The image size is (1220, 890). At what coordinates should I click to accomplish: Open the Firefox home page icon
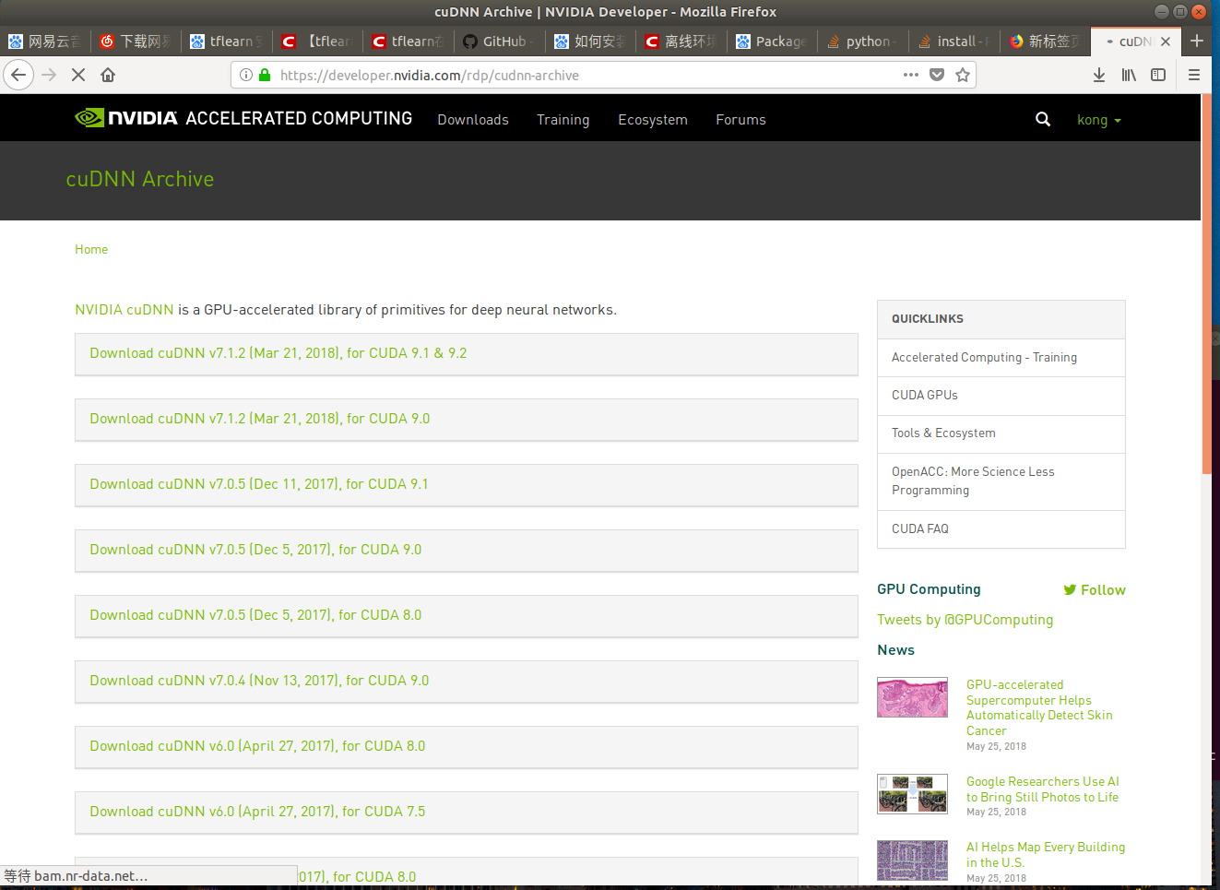coord(108,75)
